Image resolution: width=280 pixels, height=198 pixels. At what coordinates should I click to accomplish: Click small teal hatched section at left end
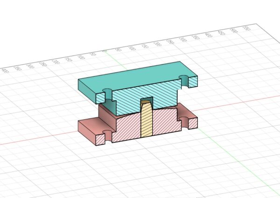100,98
